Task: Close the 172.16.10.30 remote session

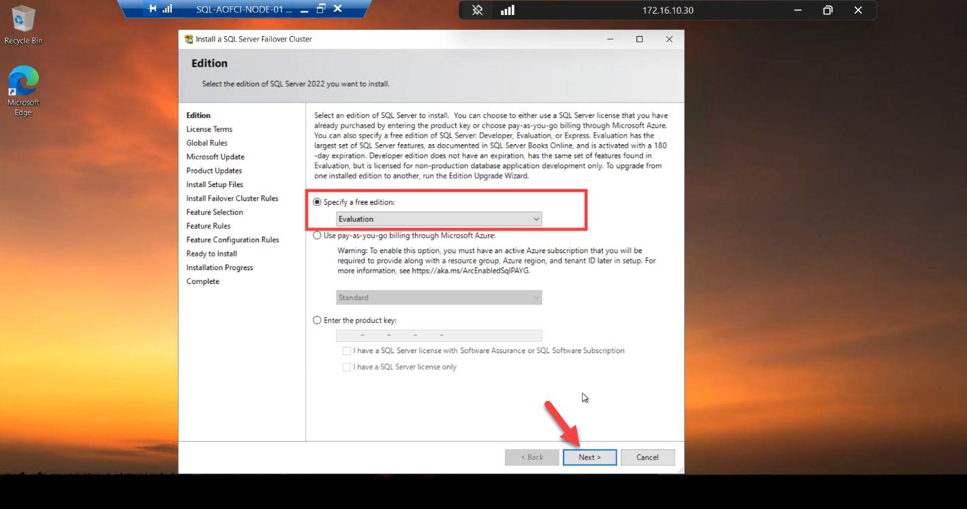Action: (x=858, y=10)
